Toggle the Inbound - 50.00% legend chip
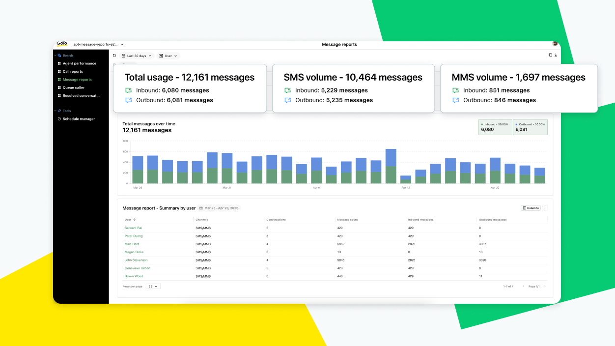Viewport: 615px width, 346px height. coord(495,127)
